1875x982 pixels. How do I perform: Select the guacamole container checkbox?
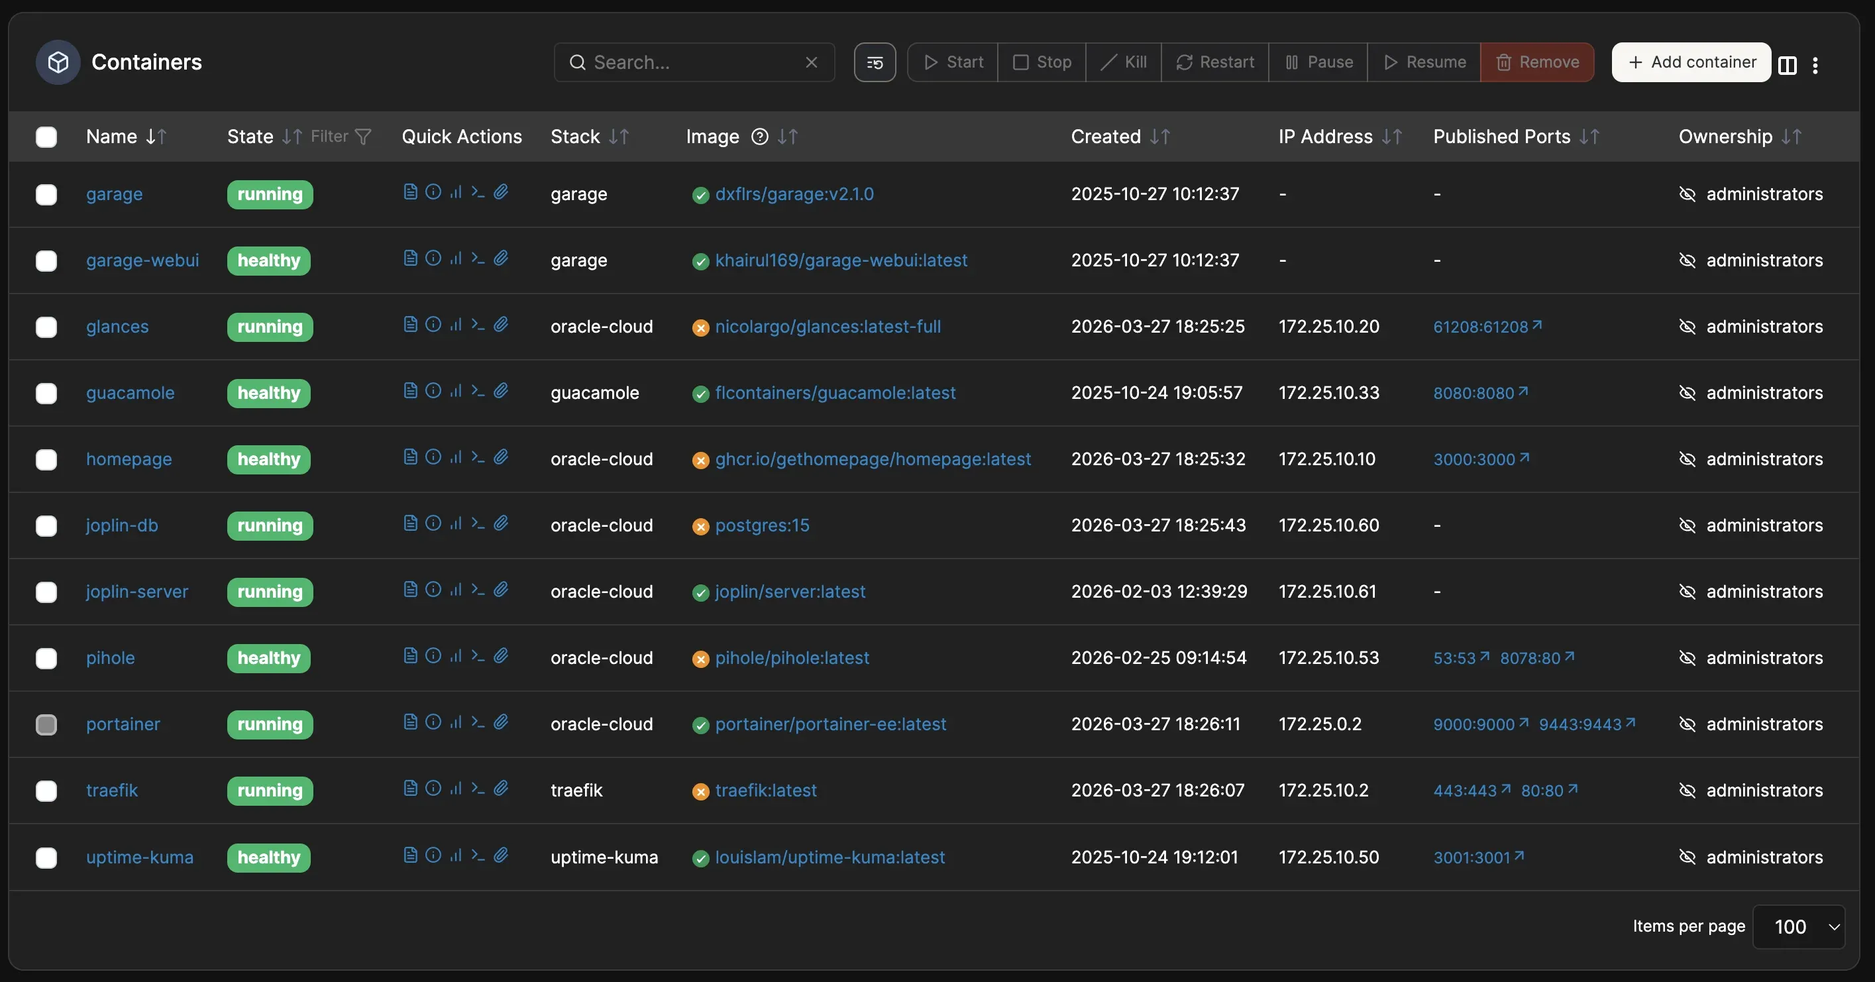(x=46, y=393)
